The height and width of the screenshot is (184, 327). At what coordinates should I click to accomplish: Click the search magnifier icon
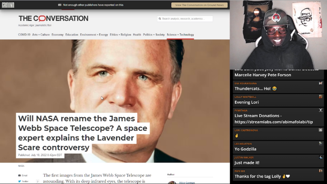click(160, 19)
